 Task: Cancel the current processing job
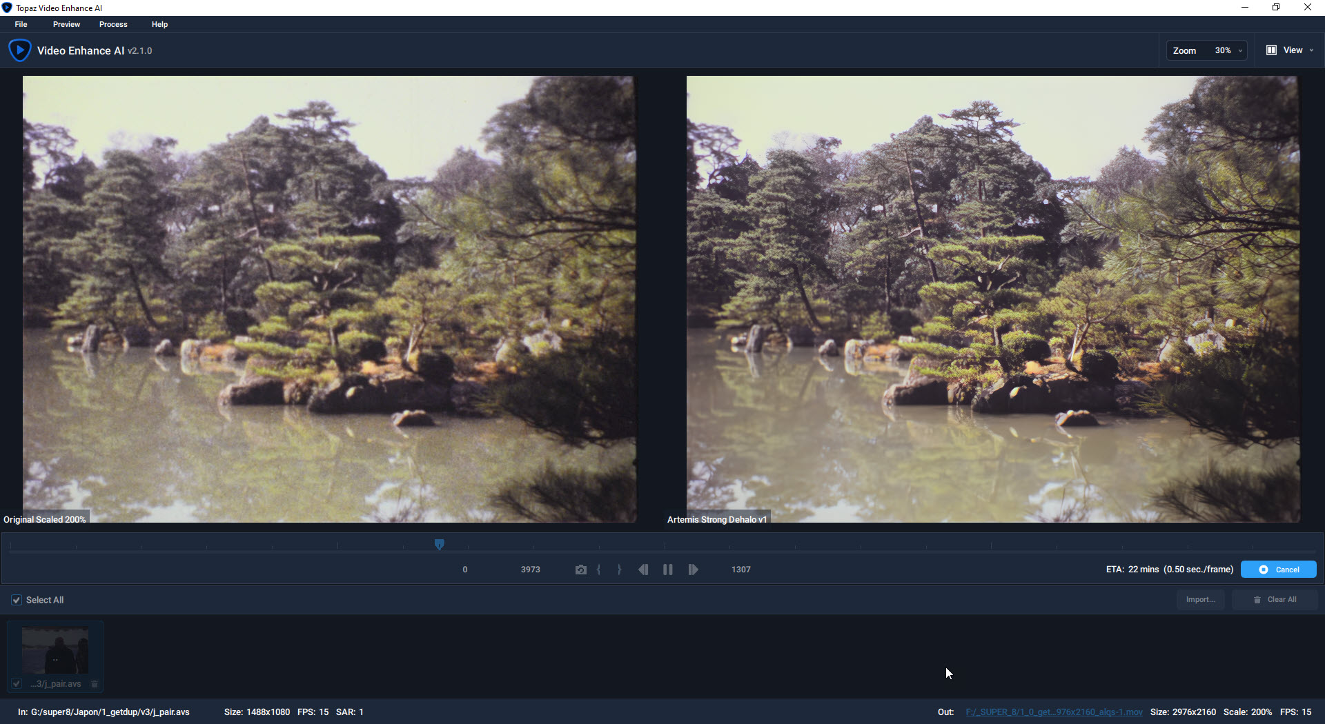(x=1278, y=570)
